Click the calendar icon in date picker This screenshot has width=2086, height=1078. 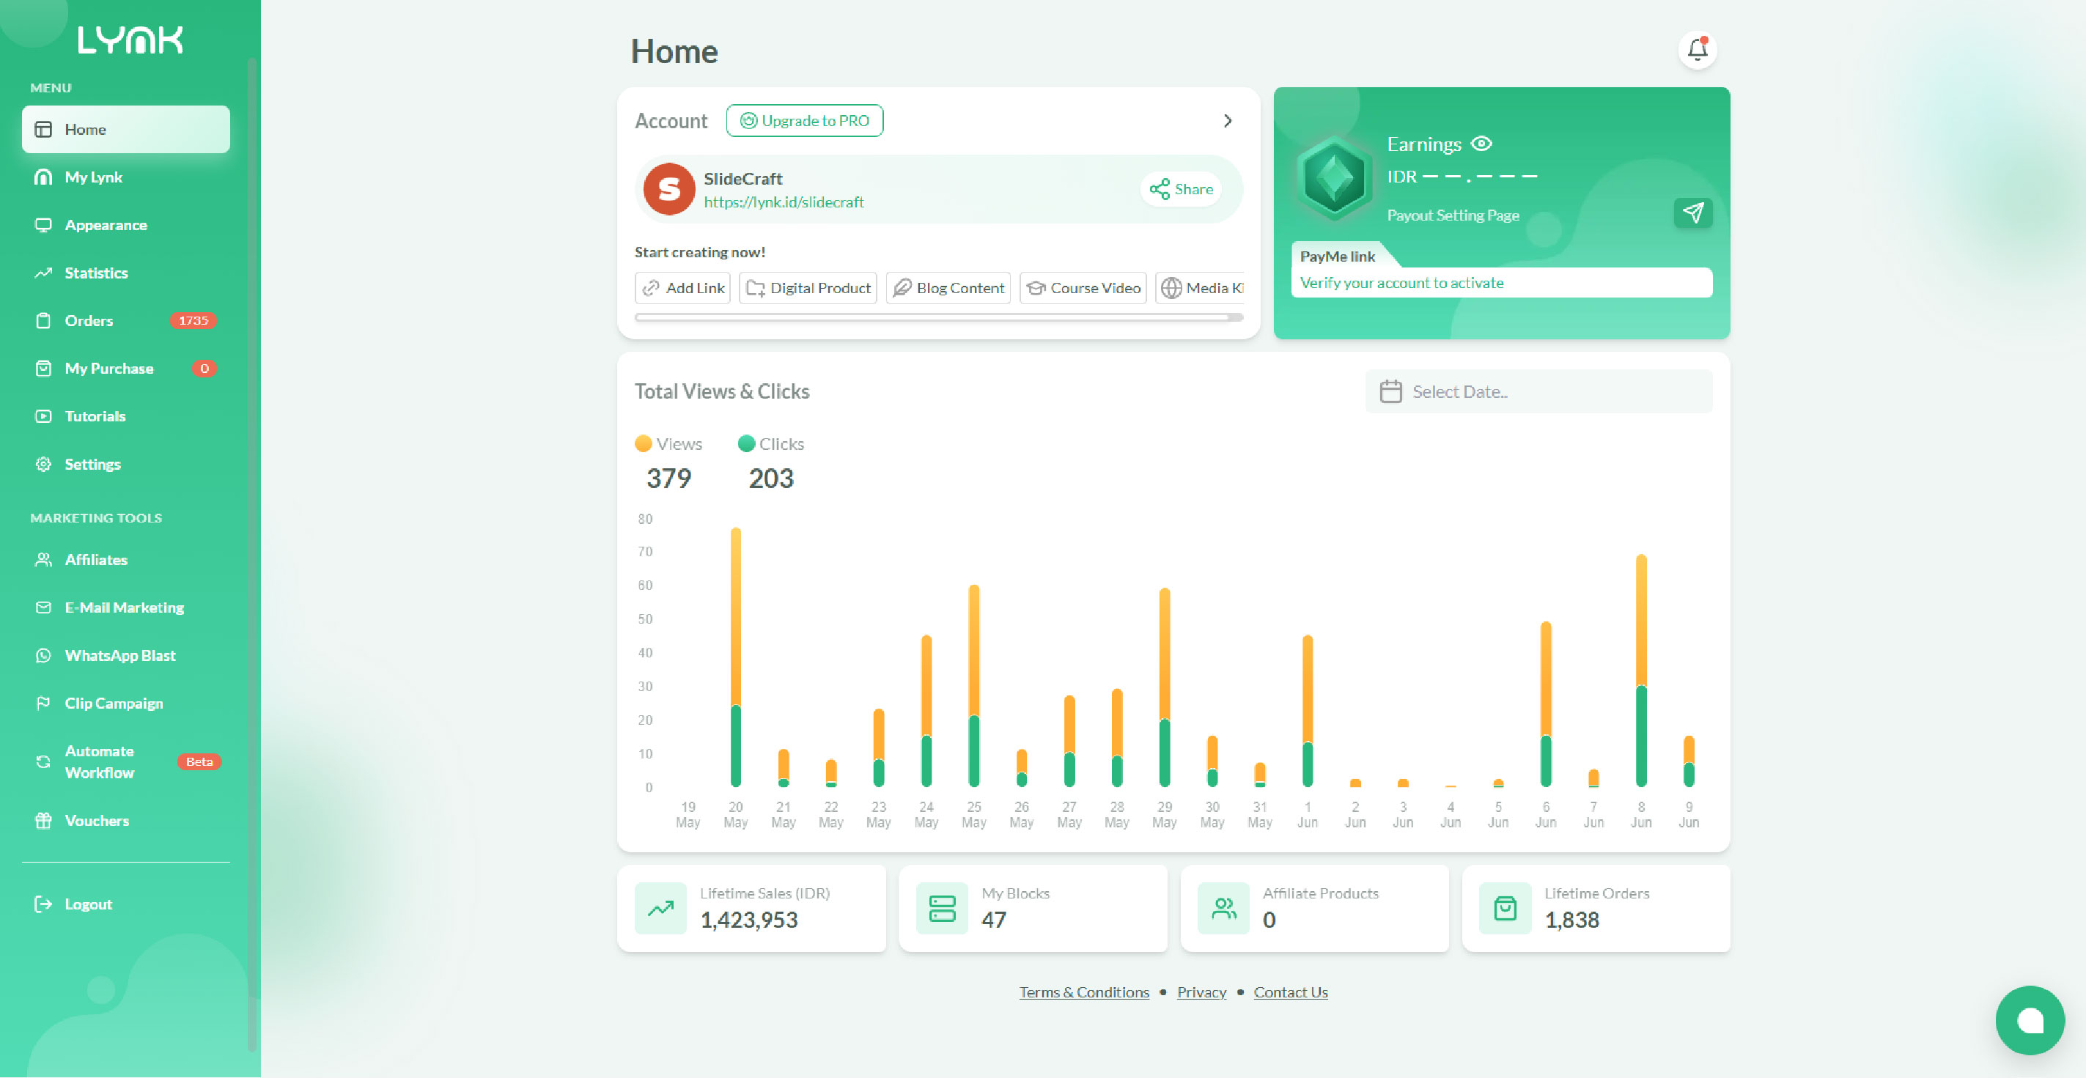pyautogui.click(x=1390, y=392)
